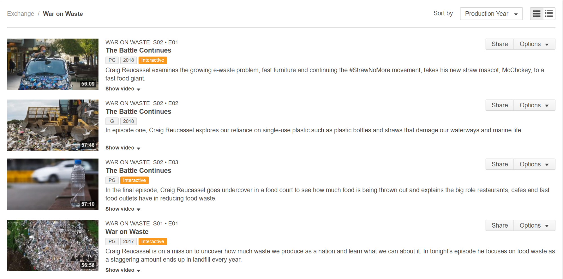Open Options menu for S01 E01
Screen dimensions: 563x279
click(534, 226)
